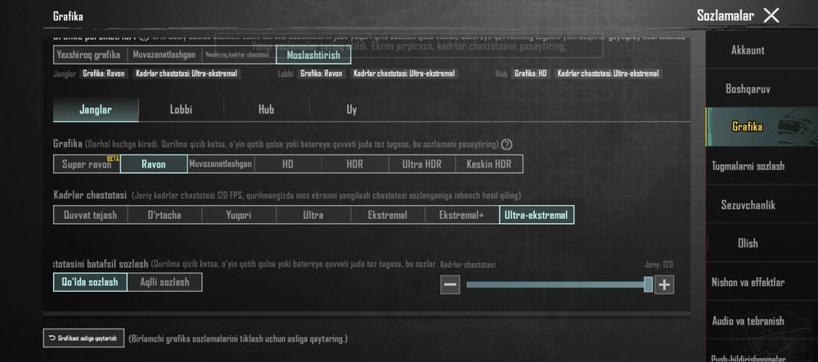Select Aqlli sozlash smart mode
The image size is (818, 362).
[164, 282]
